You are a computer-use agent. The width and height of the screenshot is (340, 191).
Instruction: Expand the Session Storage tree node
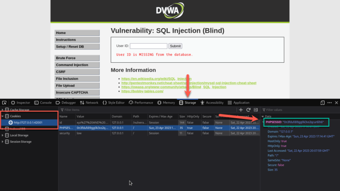(3, 141)
